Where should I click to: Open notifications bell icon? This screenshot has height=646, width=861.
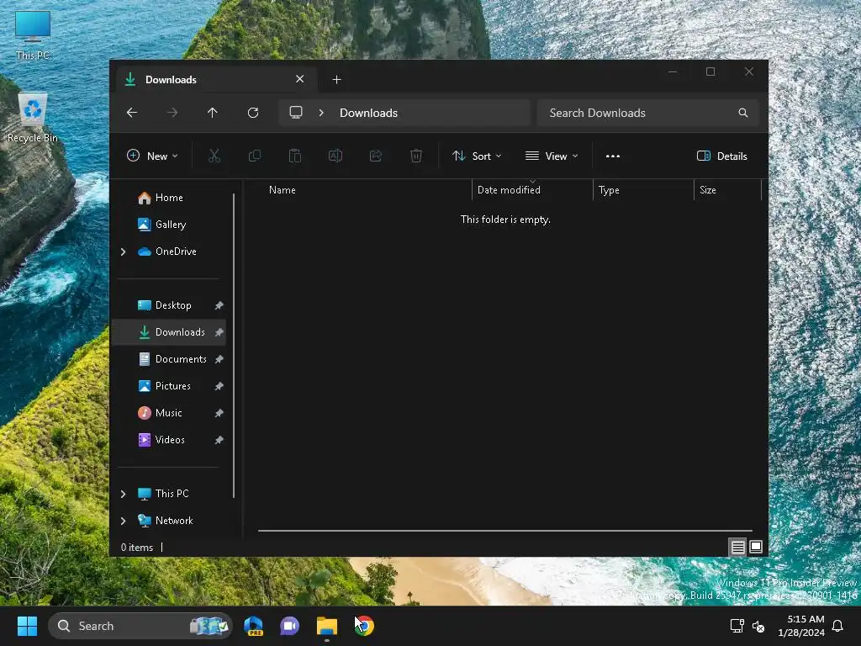pyautogui.click(x=837, y=626)
